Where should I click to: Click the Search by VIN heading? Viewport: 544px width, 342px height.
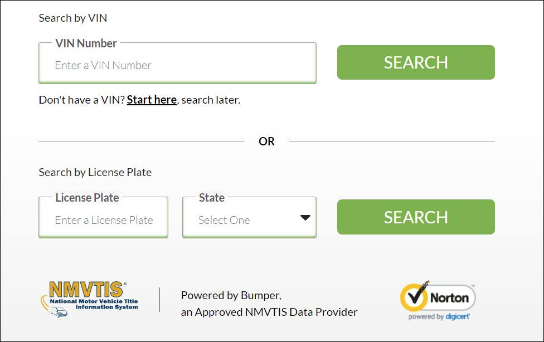pyautogui.click(x=73, y=18)
